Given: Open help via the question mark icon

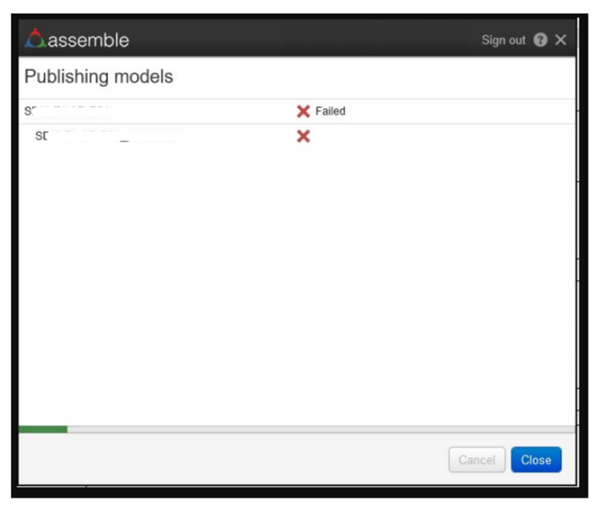Looking at the screenshot, I should 539,40.
